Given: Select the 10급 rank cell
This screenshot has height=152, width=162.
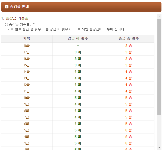Looking at the screenshot, I should pos(27,98).
